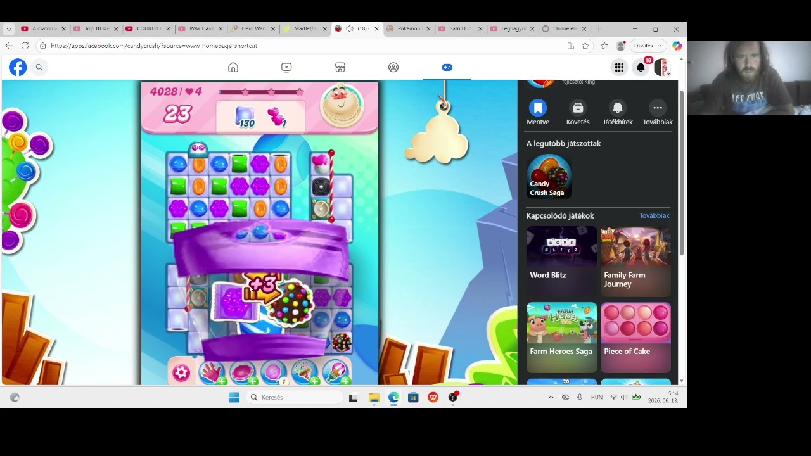This screenshot has height=456, width=811.
Task: Select the purple lollipop booster
Action: click(274, 372)
